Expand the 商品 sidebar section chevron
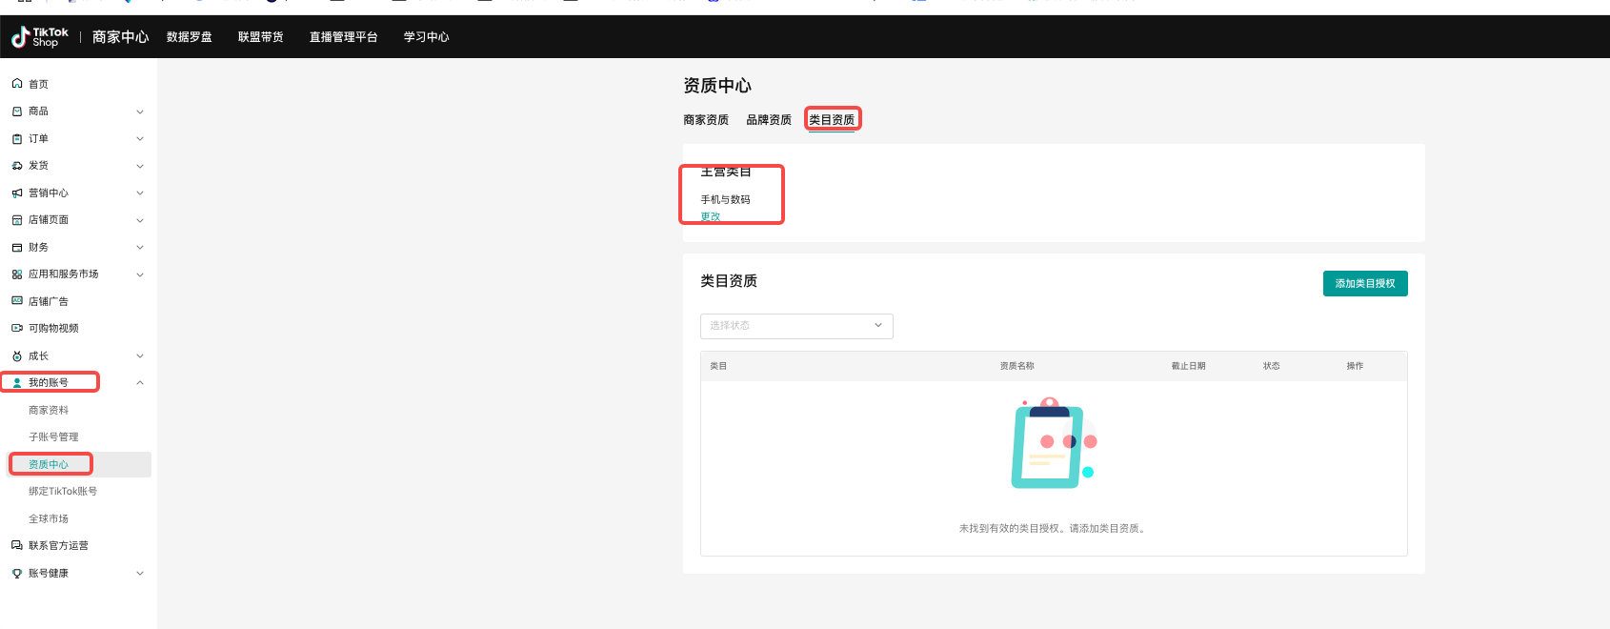The image size is (1610, 629). [x=140, y=112]
